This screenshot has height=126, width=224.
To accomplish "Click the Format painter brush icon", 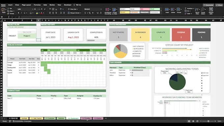I will [8, 13].
